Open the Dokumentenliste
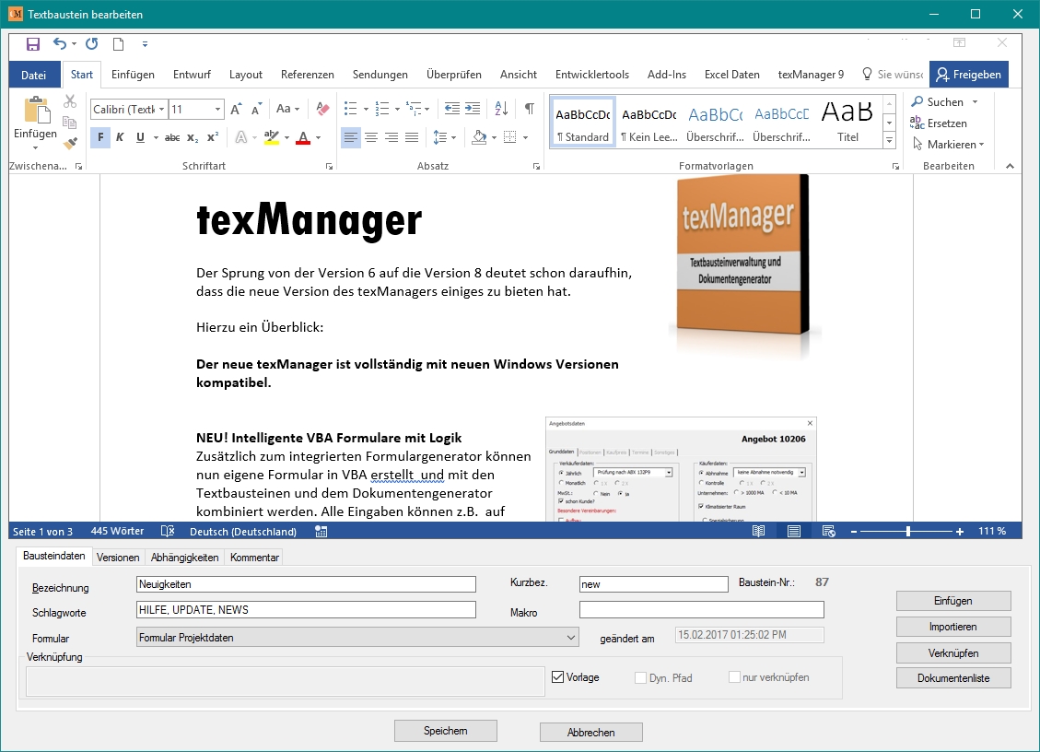 tap(952, 679)
